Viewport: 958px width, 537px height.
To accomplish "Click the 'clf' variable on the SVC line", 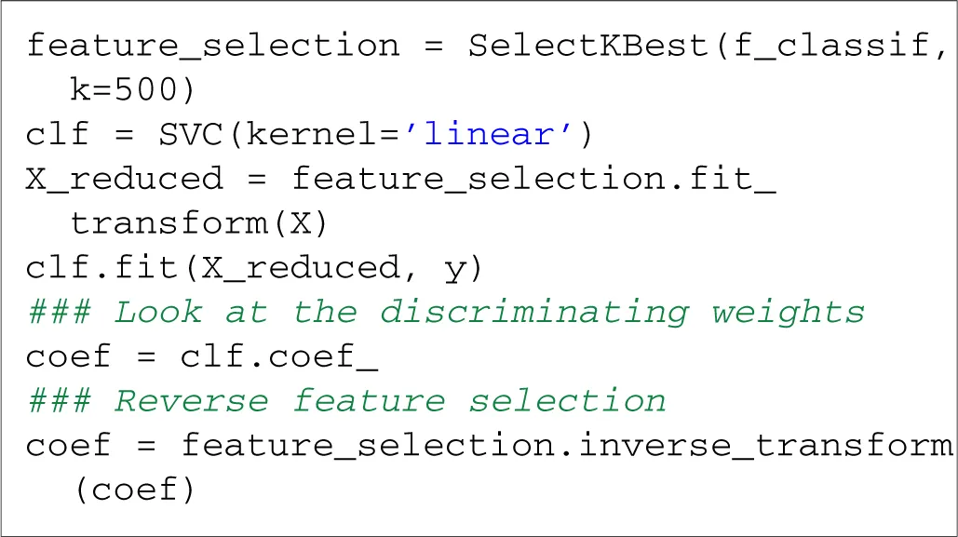I will coord(58,135).
